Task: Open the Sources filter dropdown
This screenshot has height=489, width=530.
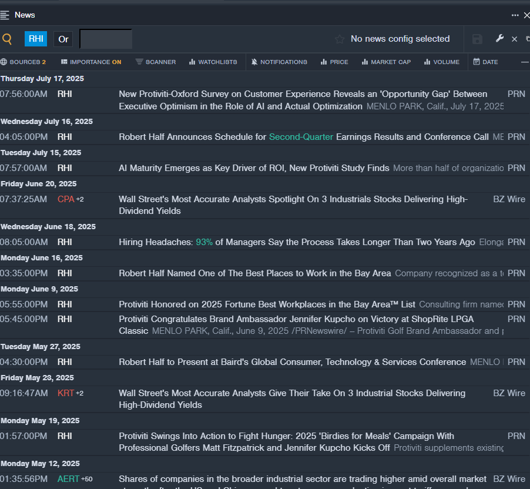Action: tap(24, 62)
